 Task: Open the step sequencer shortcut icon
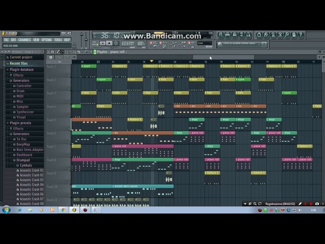(227, 35)
